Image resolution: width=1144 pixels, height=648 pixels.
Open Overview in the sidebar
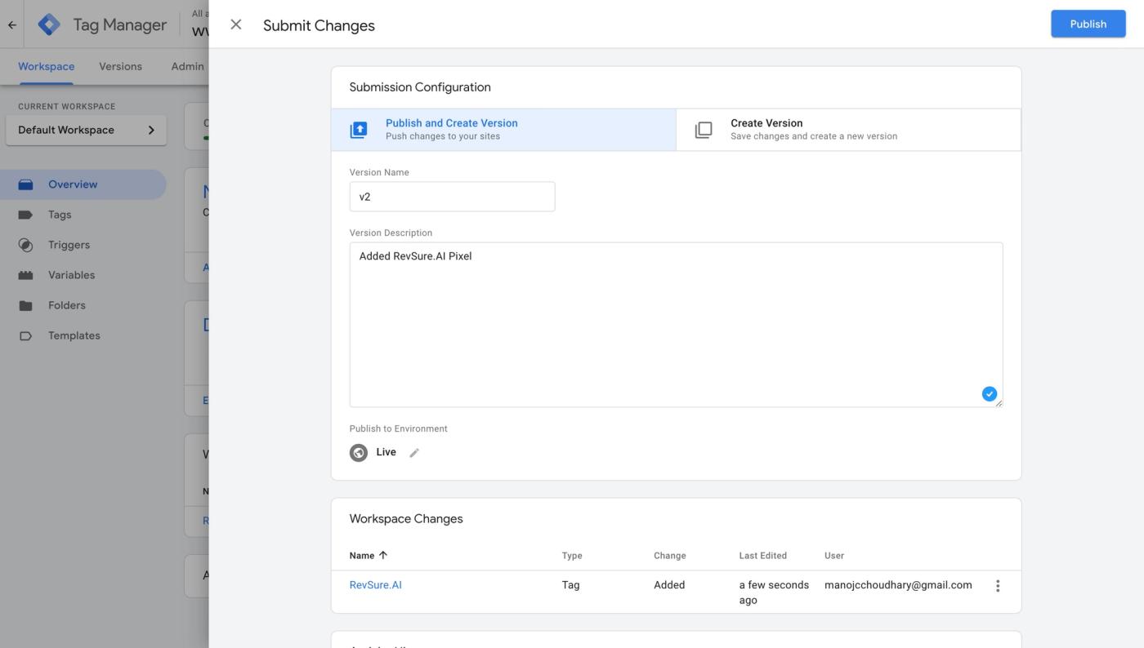(x=83, y=184)
